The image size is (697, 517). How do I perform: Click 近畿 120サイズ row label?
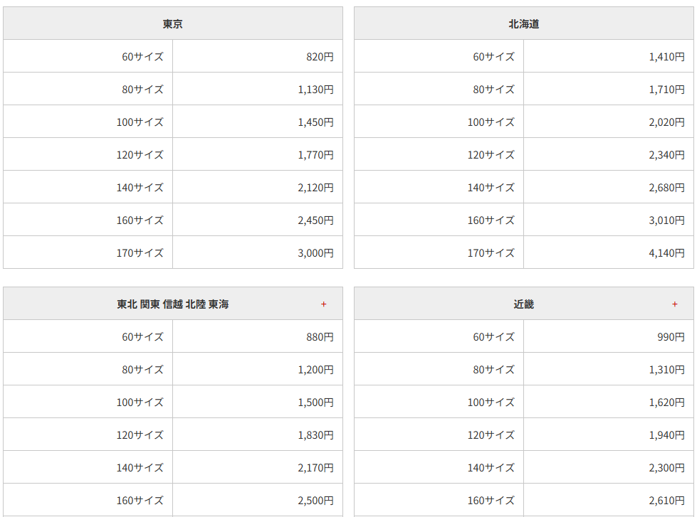(491, 435)
